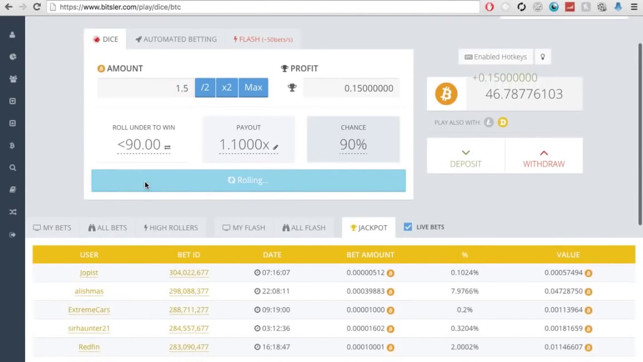Open user ExtremeCars link
Image resolution: width=643 pixels, height=362 pixels.
(89, 310)
